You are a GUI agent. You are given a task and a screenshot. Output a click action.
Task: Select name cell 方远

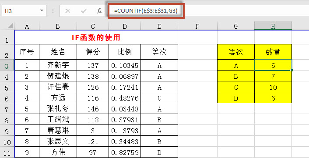58,98
